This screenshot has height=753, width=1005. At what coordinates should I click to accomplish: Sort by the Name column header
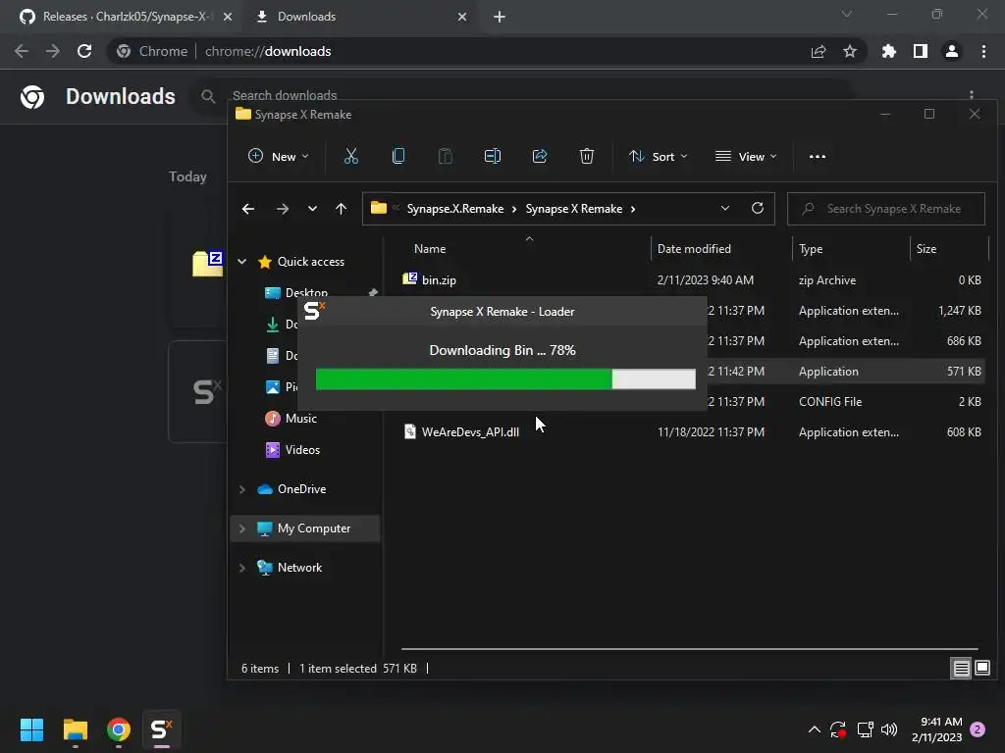pyautogui.click(x=430, y=249)
